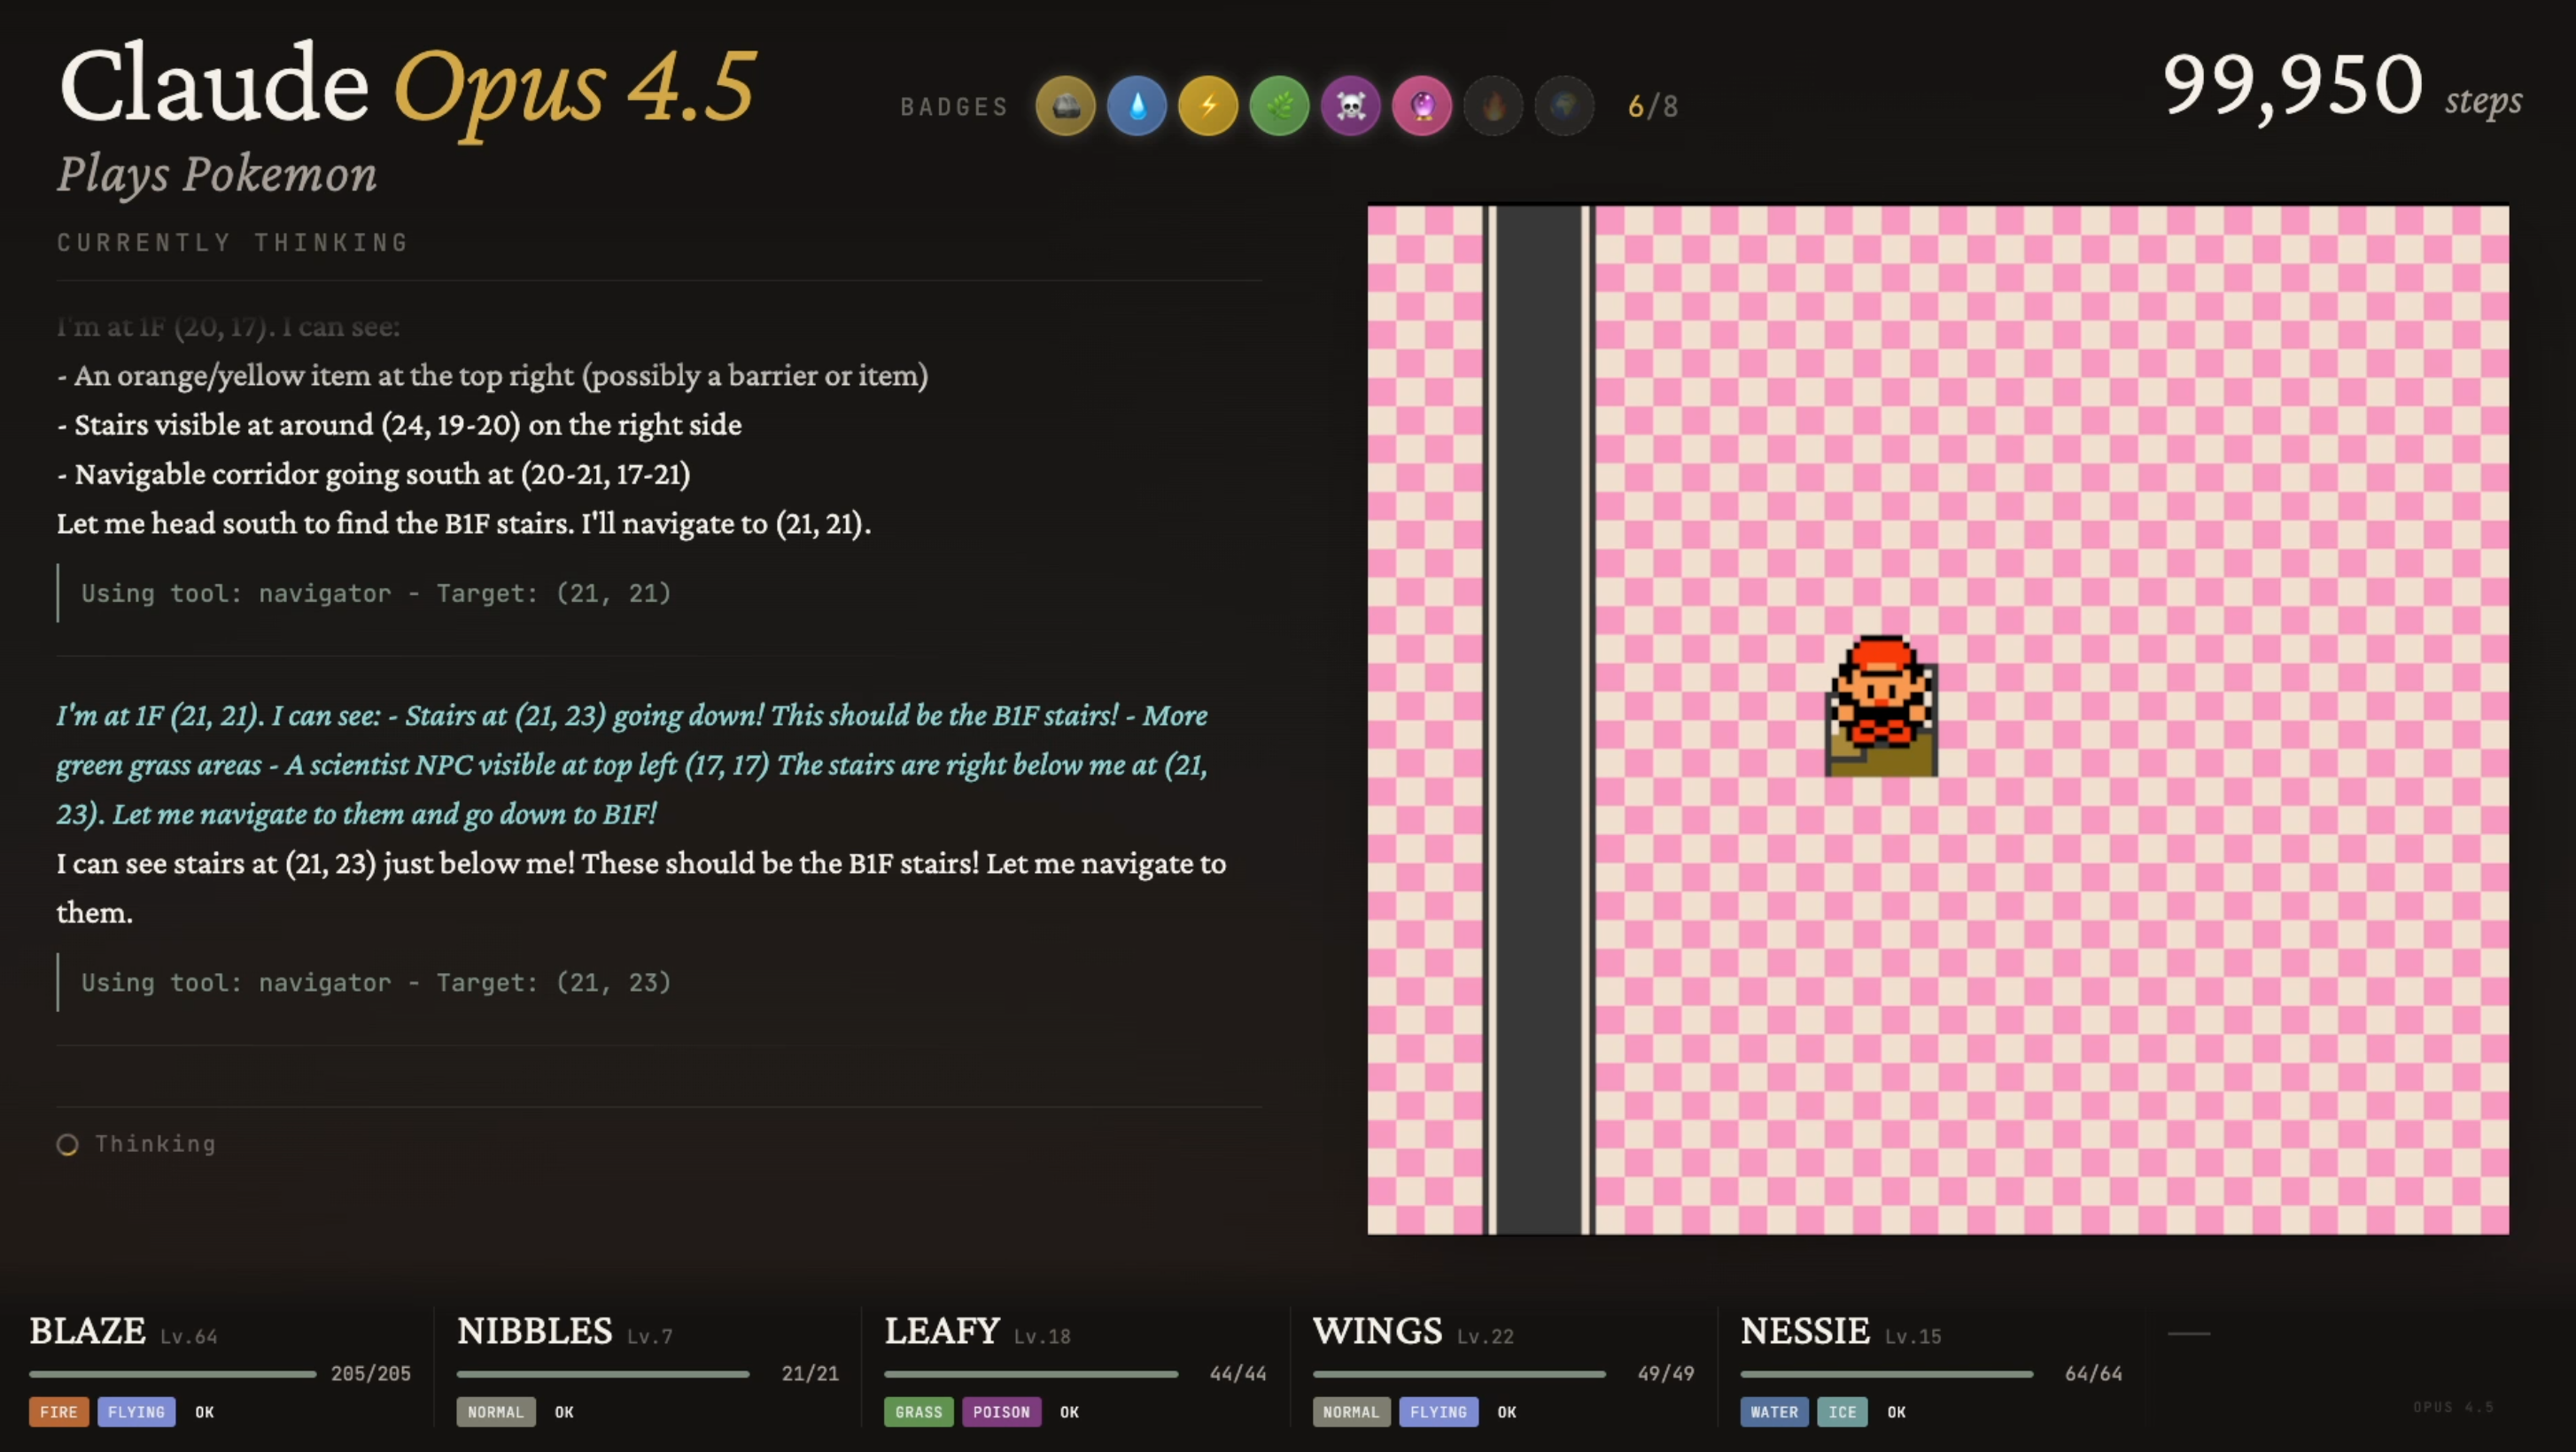2576x1452 pixels.
Task: Click BLAZE's HP bar
Action: click(172, 1374)
